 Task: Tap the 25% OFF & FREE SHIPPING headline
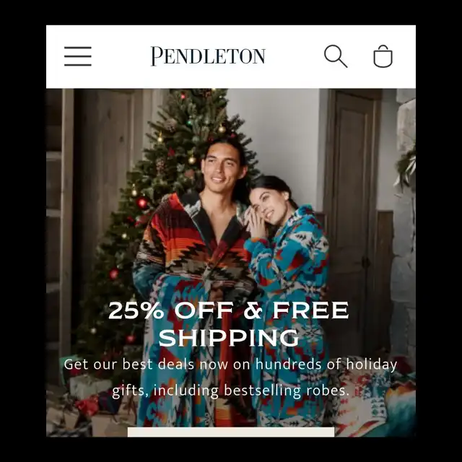click(x=229, y=323)
